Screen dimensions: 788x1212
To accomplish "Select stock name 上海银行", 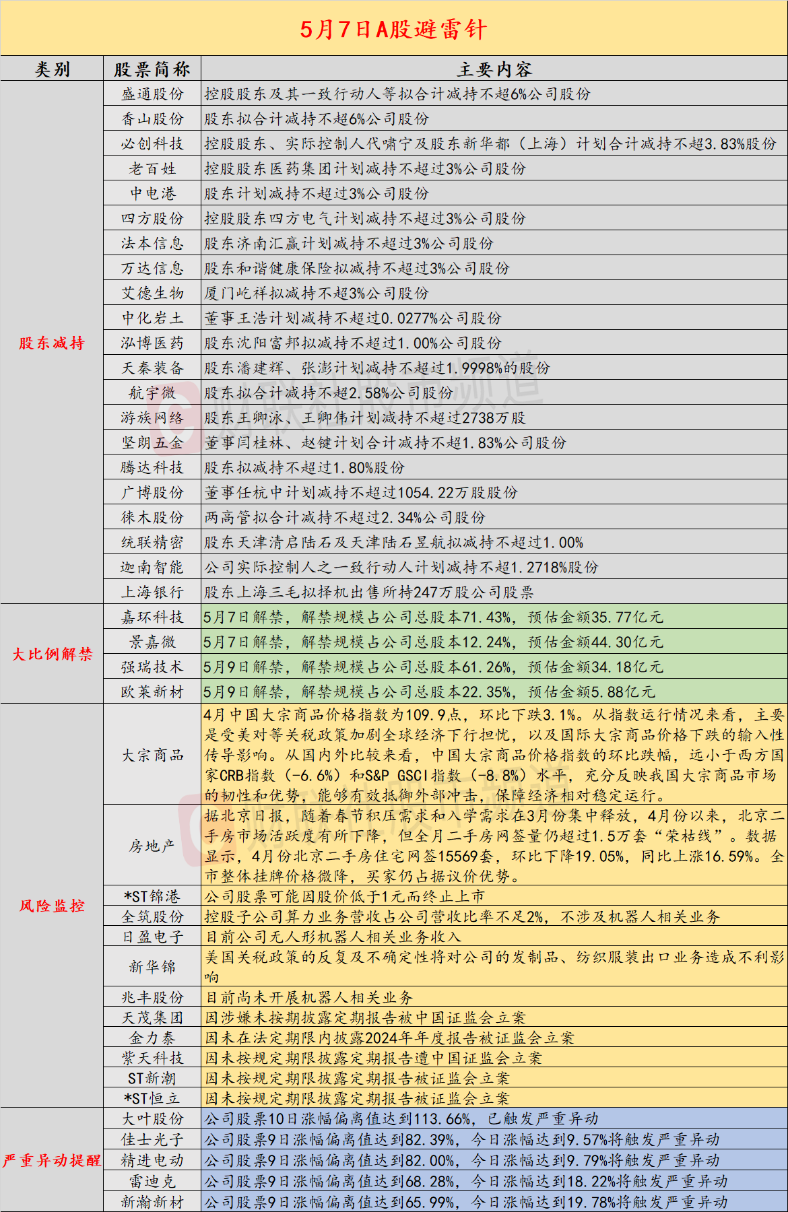I will (152, 593).
